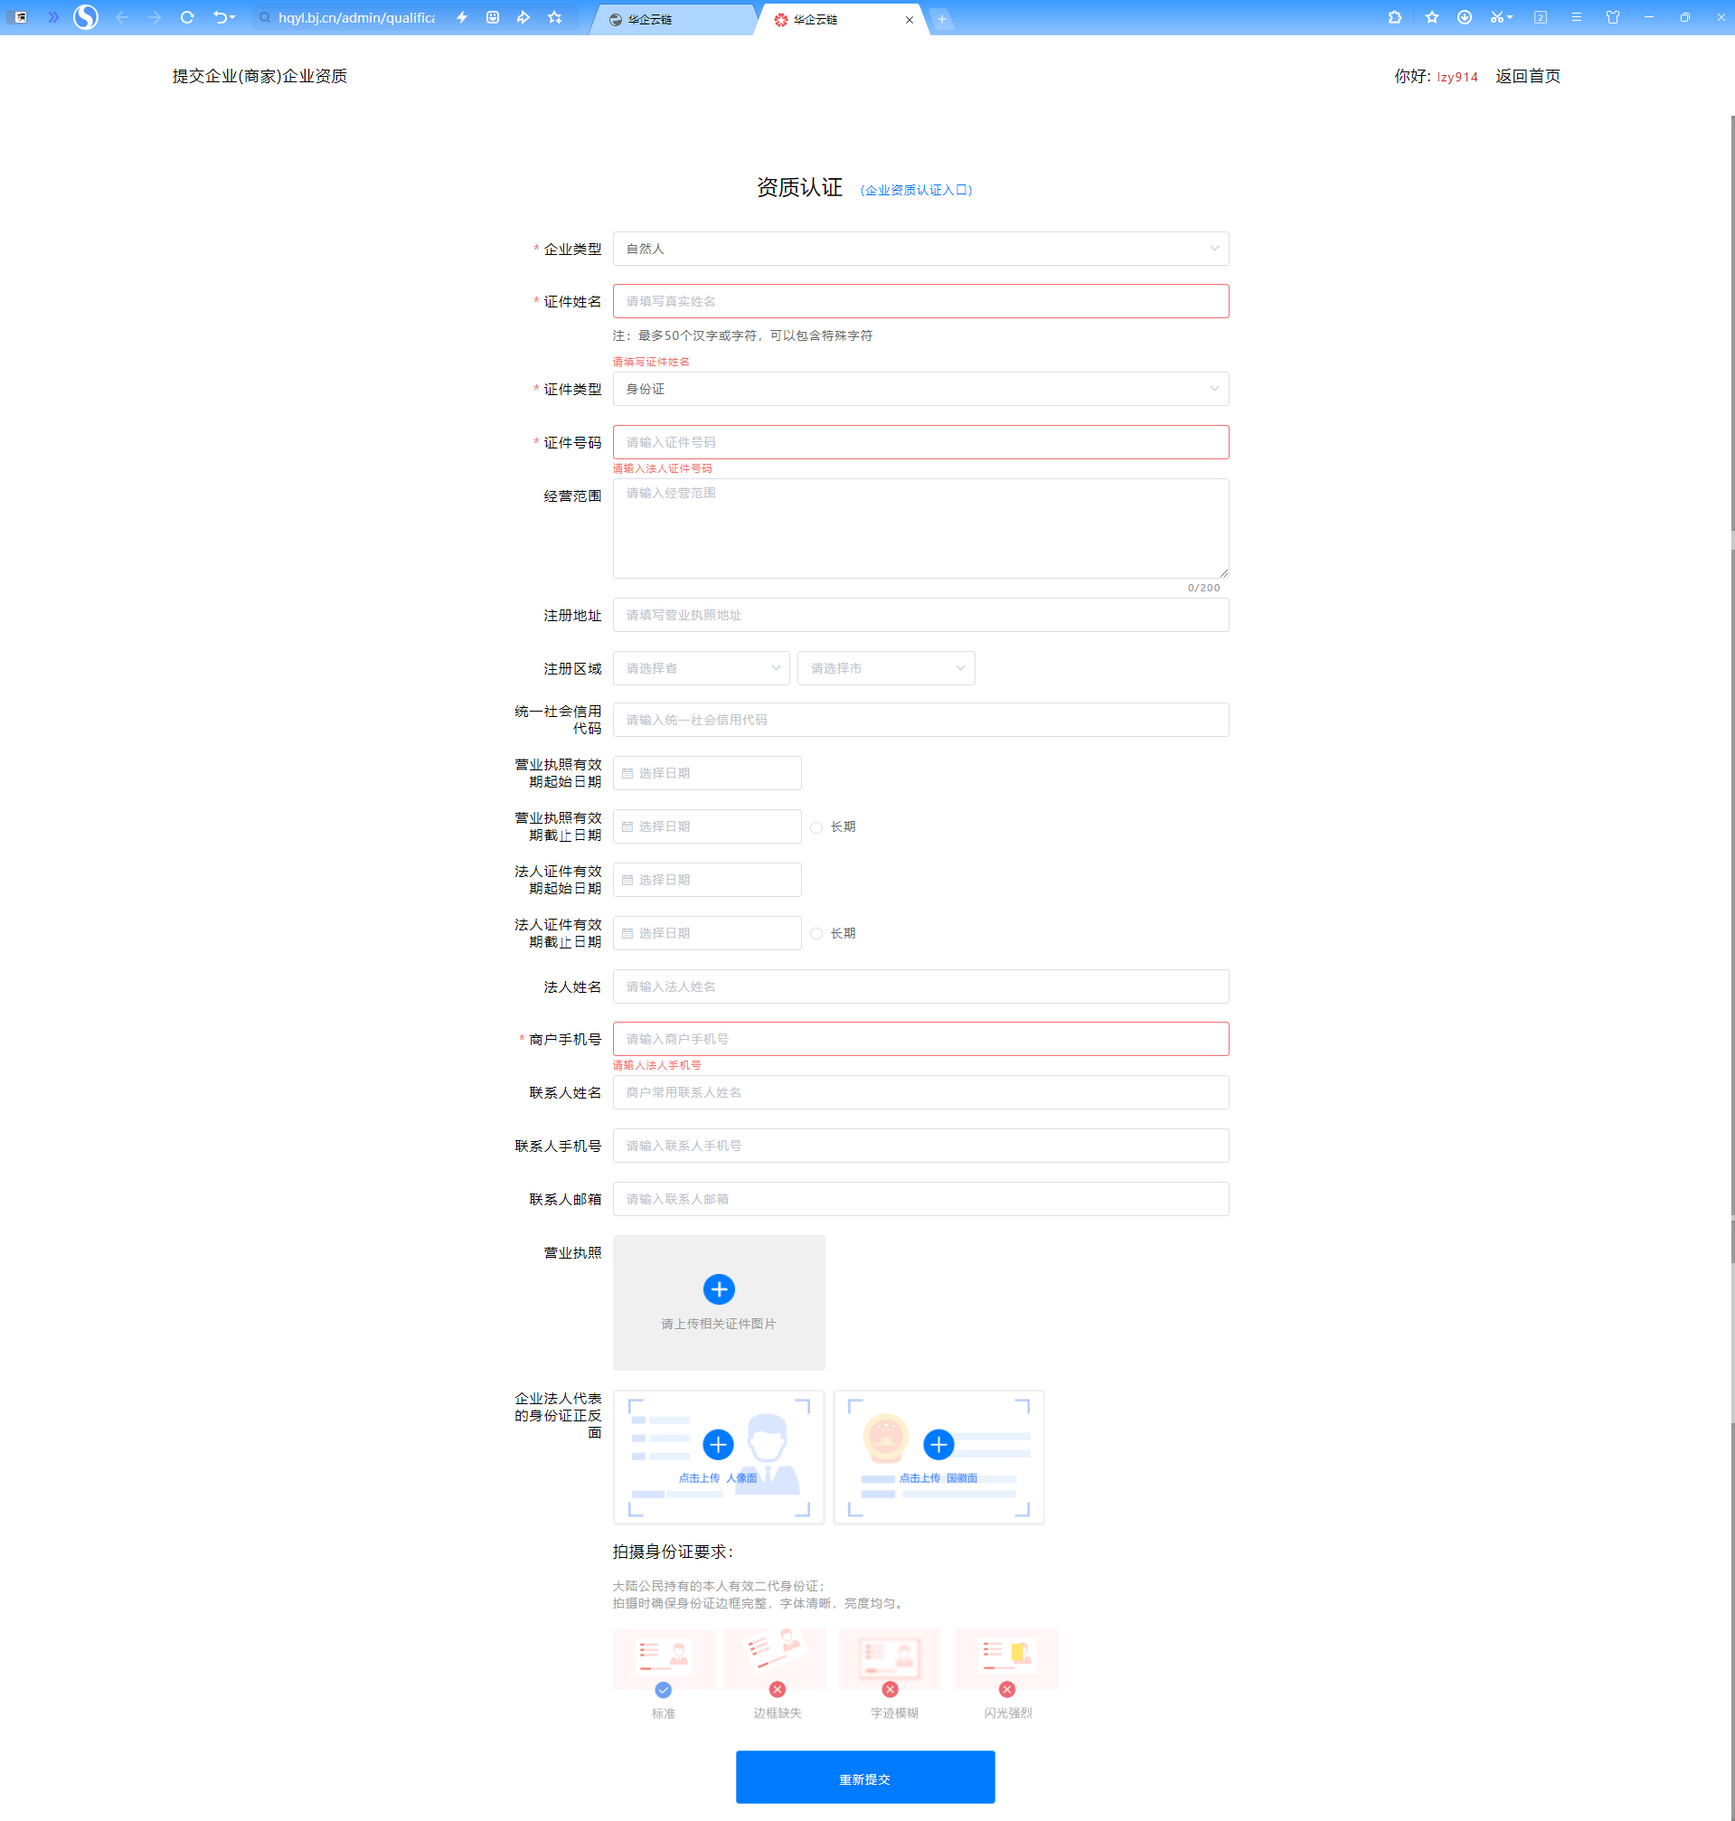Click the 重新提交 resubmit button
The image size is (1735, 1821).
864,1778
